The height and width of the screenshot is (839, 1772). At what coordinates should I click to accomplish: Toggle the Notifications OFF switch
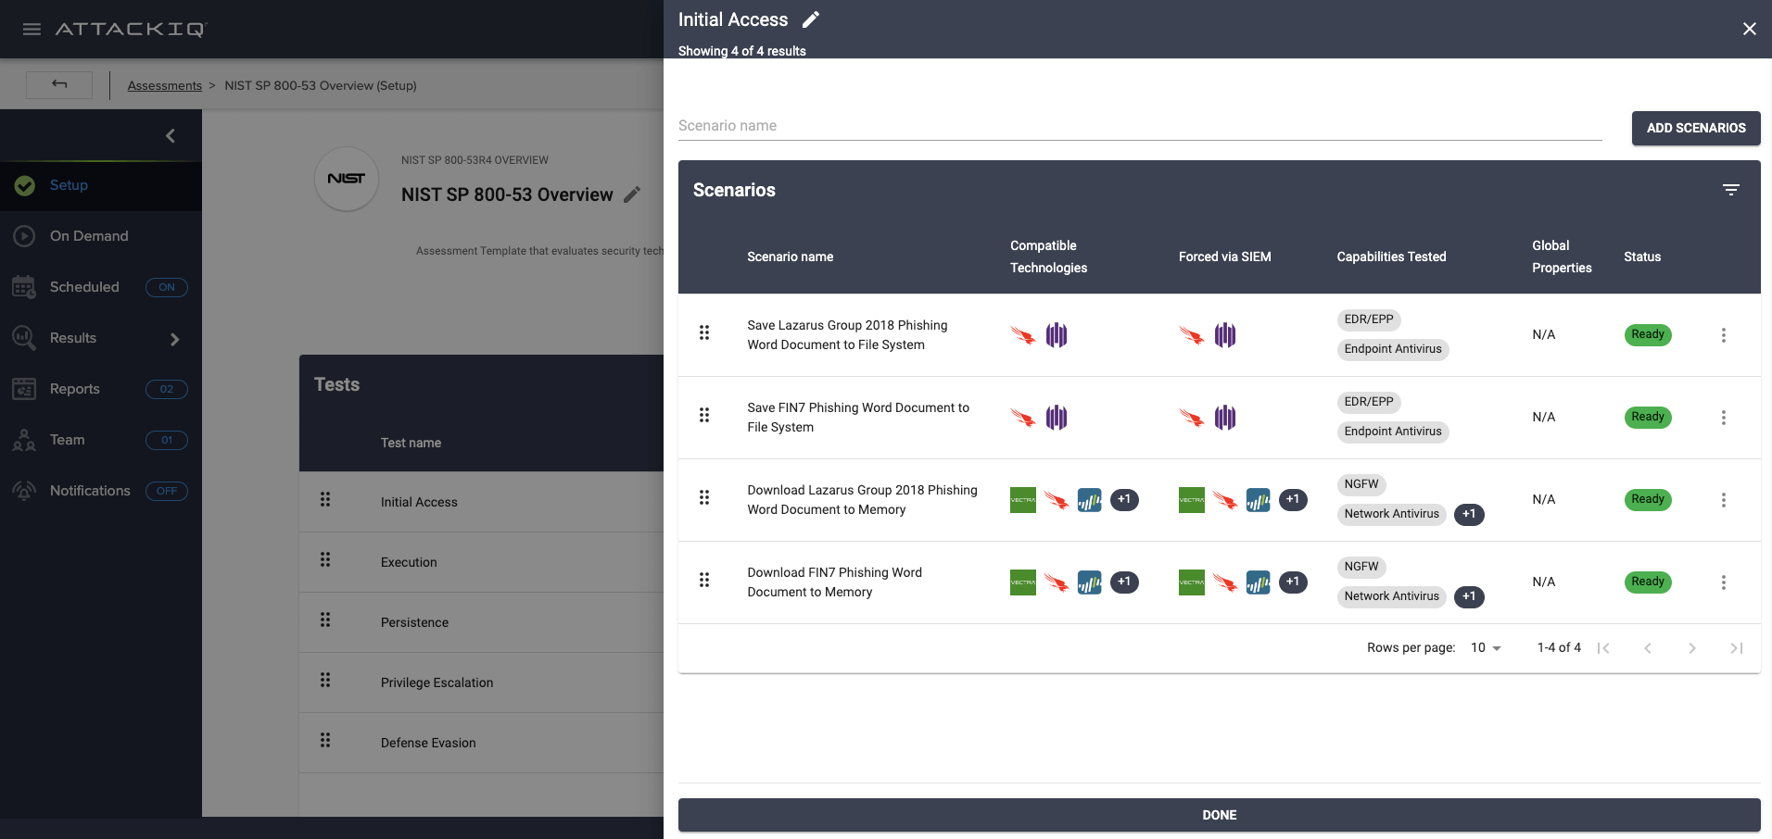point(167,491)
